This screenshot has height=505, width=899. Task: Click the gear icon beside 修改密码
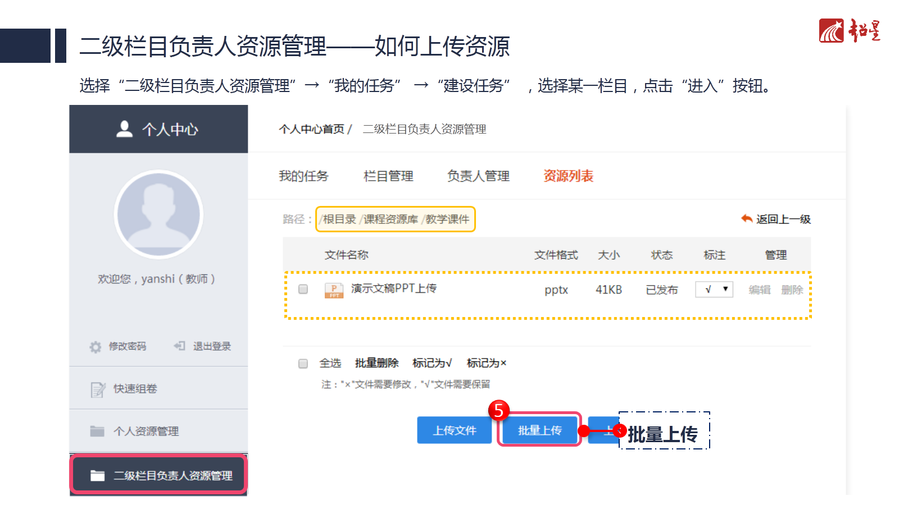[x=96, y=347]
